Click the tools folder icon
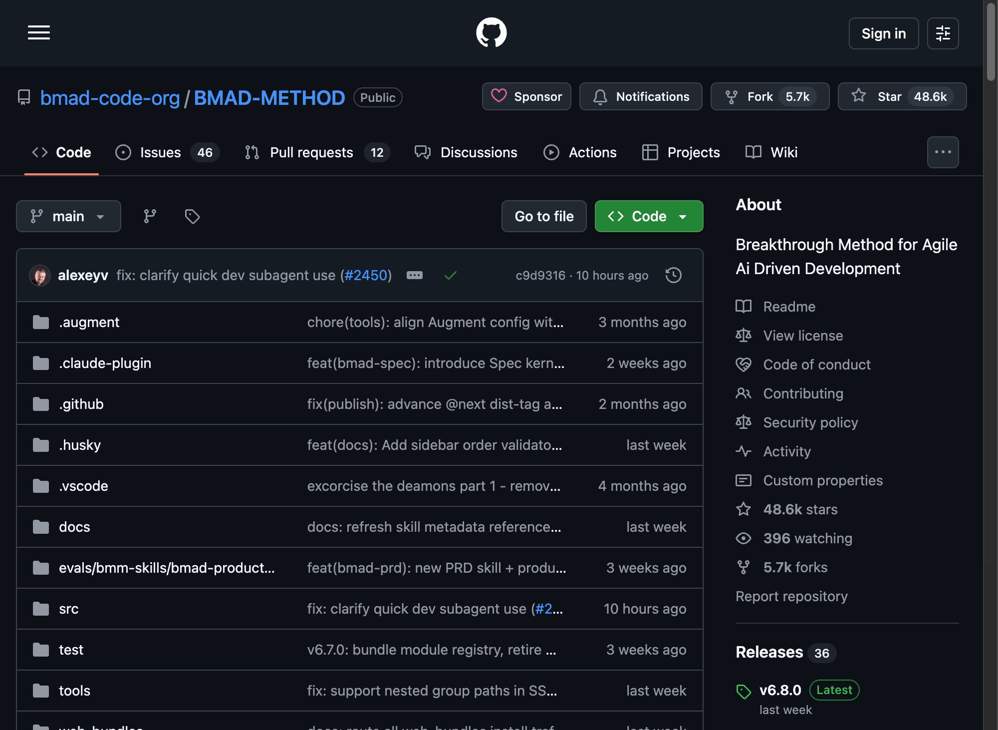 (41, 691)
